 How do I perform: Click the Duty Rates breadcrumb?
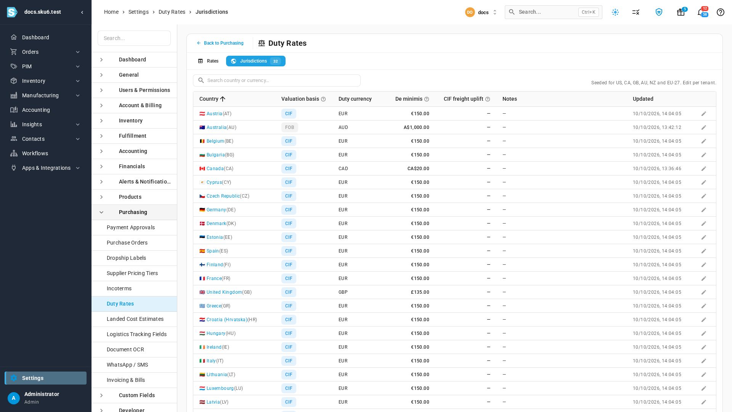click(x=172, y=12)
